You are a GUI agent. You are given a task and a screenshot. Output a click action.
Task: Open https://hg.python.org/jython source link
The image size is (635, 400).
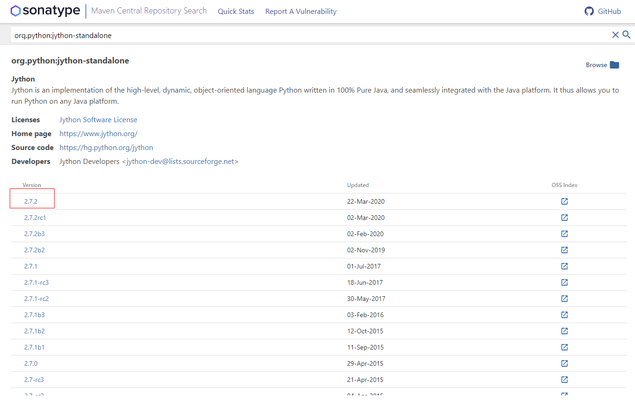click(106, 147)
